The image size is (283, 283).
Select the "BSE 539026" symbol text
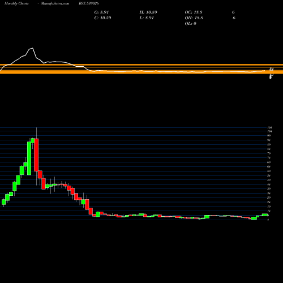[x=89, y=3]
